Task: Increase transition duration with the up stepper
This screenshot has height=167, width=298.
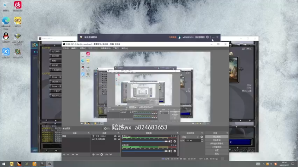Action: (x=202, y=140)
